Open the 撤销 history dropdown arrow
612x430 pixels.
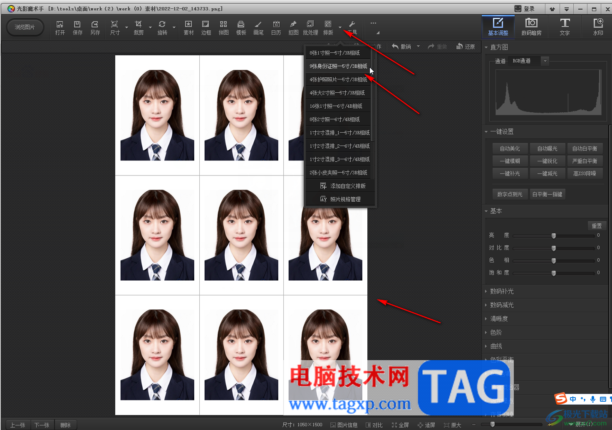[418, 47]
